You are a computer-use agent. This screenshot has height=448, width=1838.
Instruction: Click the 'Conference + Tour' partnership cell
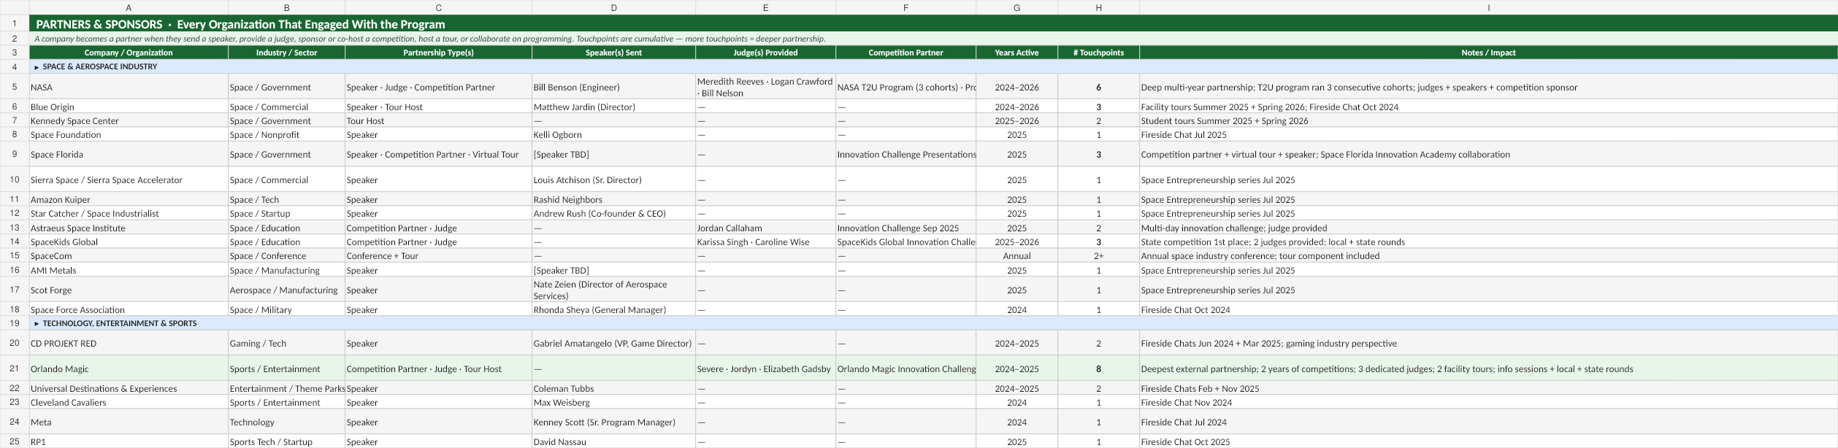(x=438, y=255)
